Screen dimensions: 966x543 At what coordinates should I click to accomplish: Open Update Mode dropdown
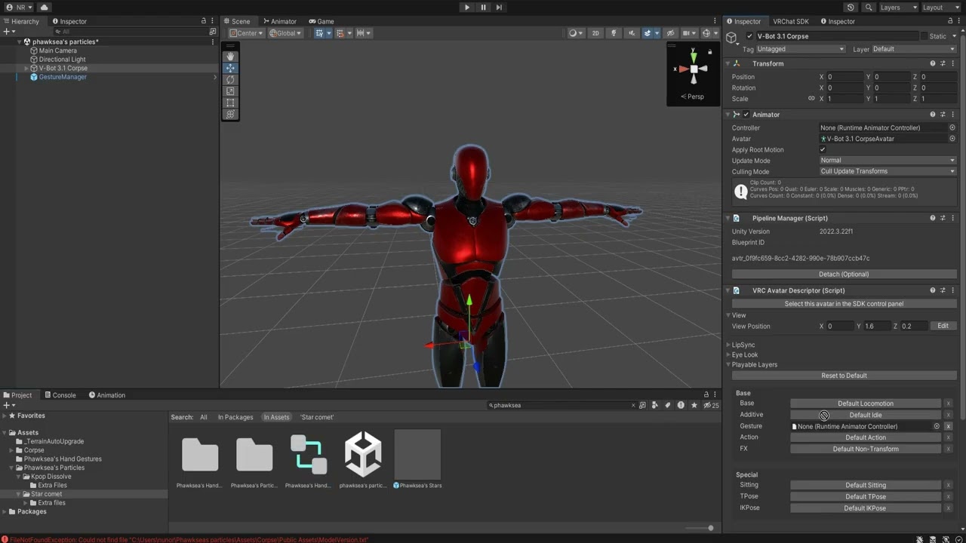[x=888, y=161]
